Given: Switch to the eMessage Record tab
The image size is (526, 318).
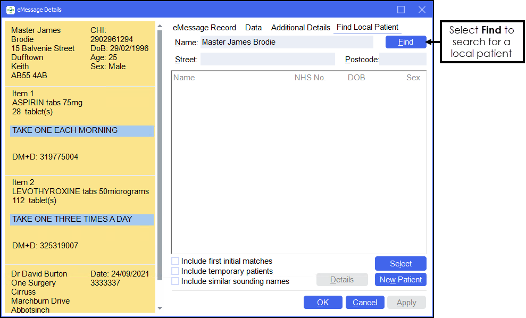Looking at the screenshot, I should [204, 28].
